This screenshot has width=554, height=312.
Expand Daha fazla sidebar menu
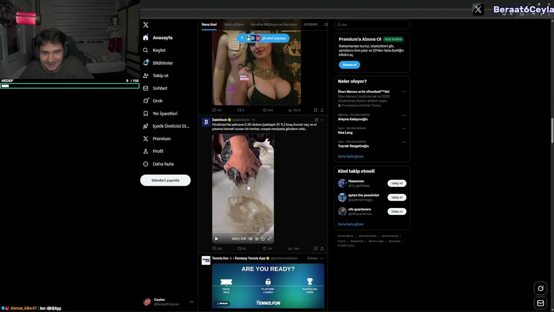[x=158, y=164]
